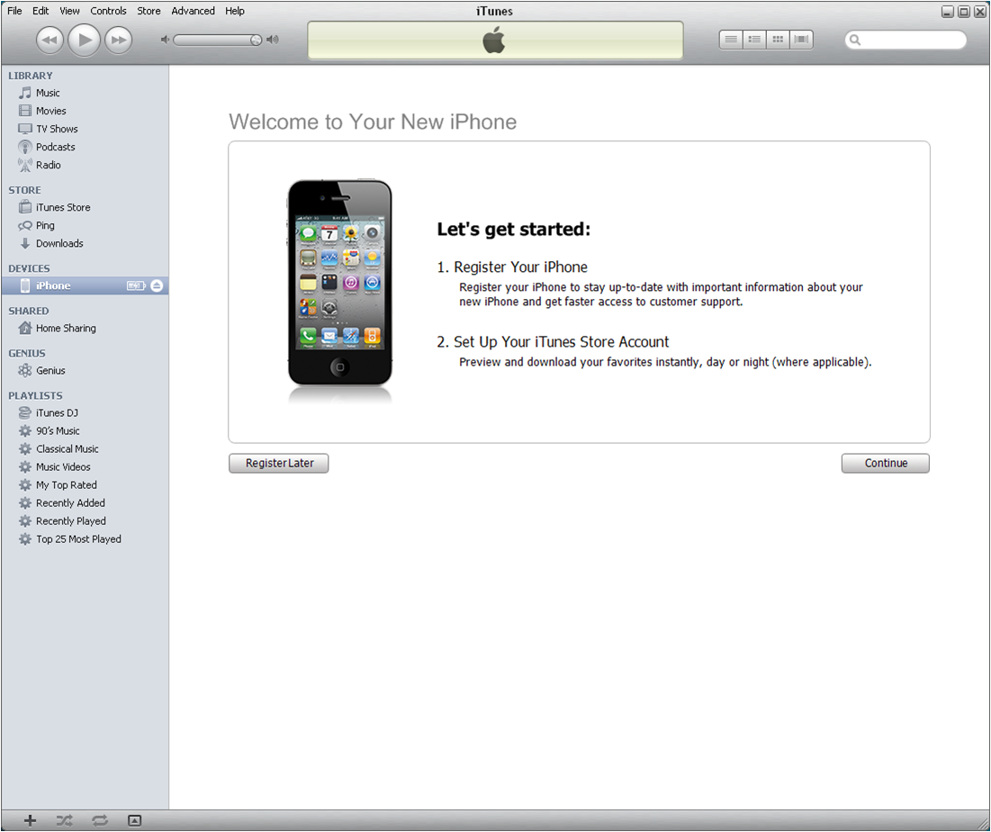991x832 pixels.
Task: Click the high-volume speaker icon
Action: pyautogui.click(x=273, y=40)
